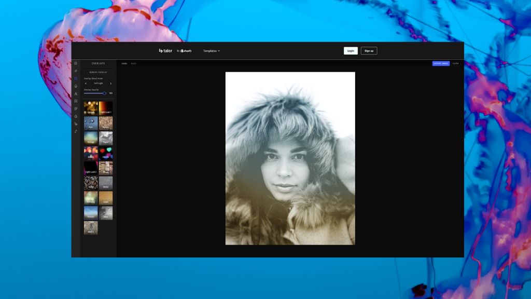
Task: Click the Shopify logo in header
Action: [186, 51]
